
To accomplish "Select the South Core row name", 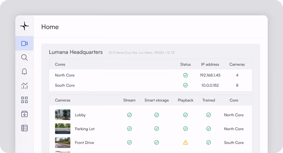I will (65, 85).
